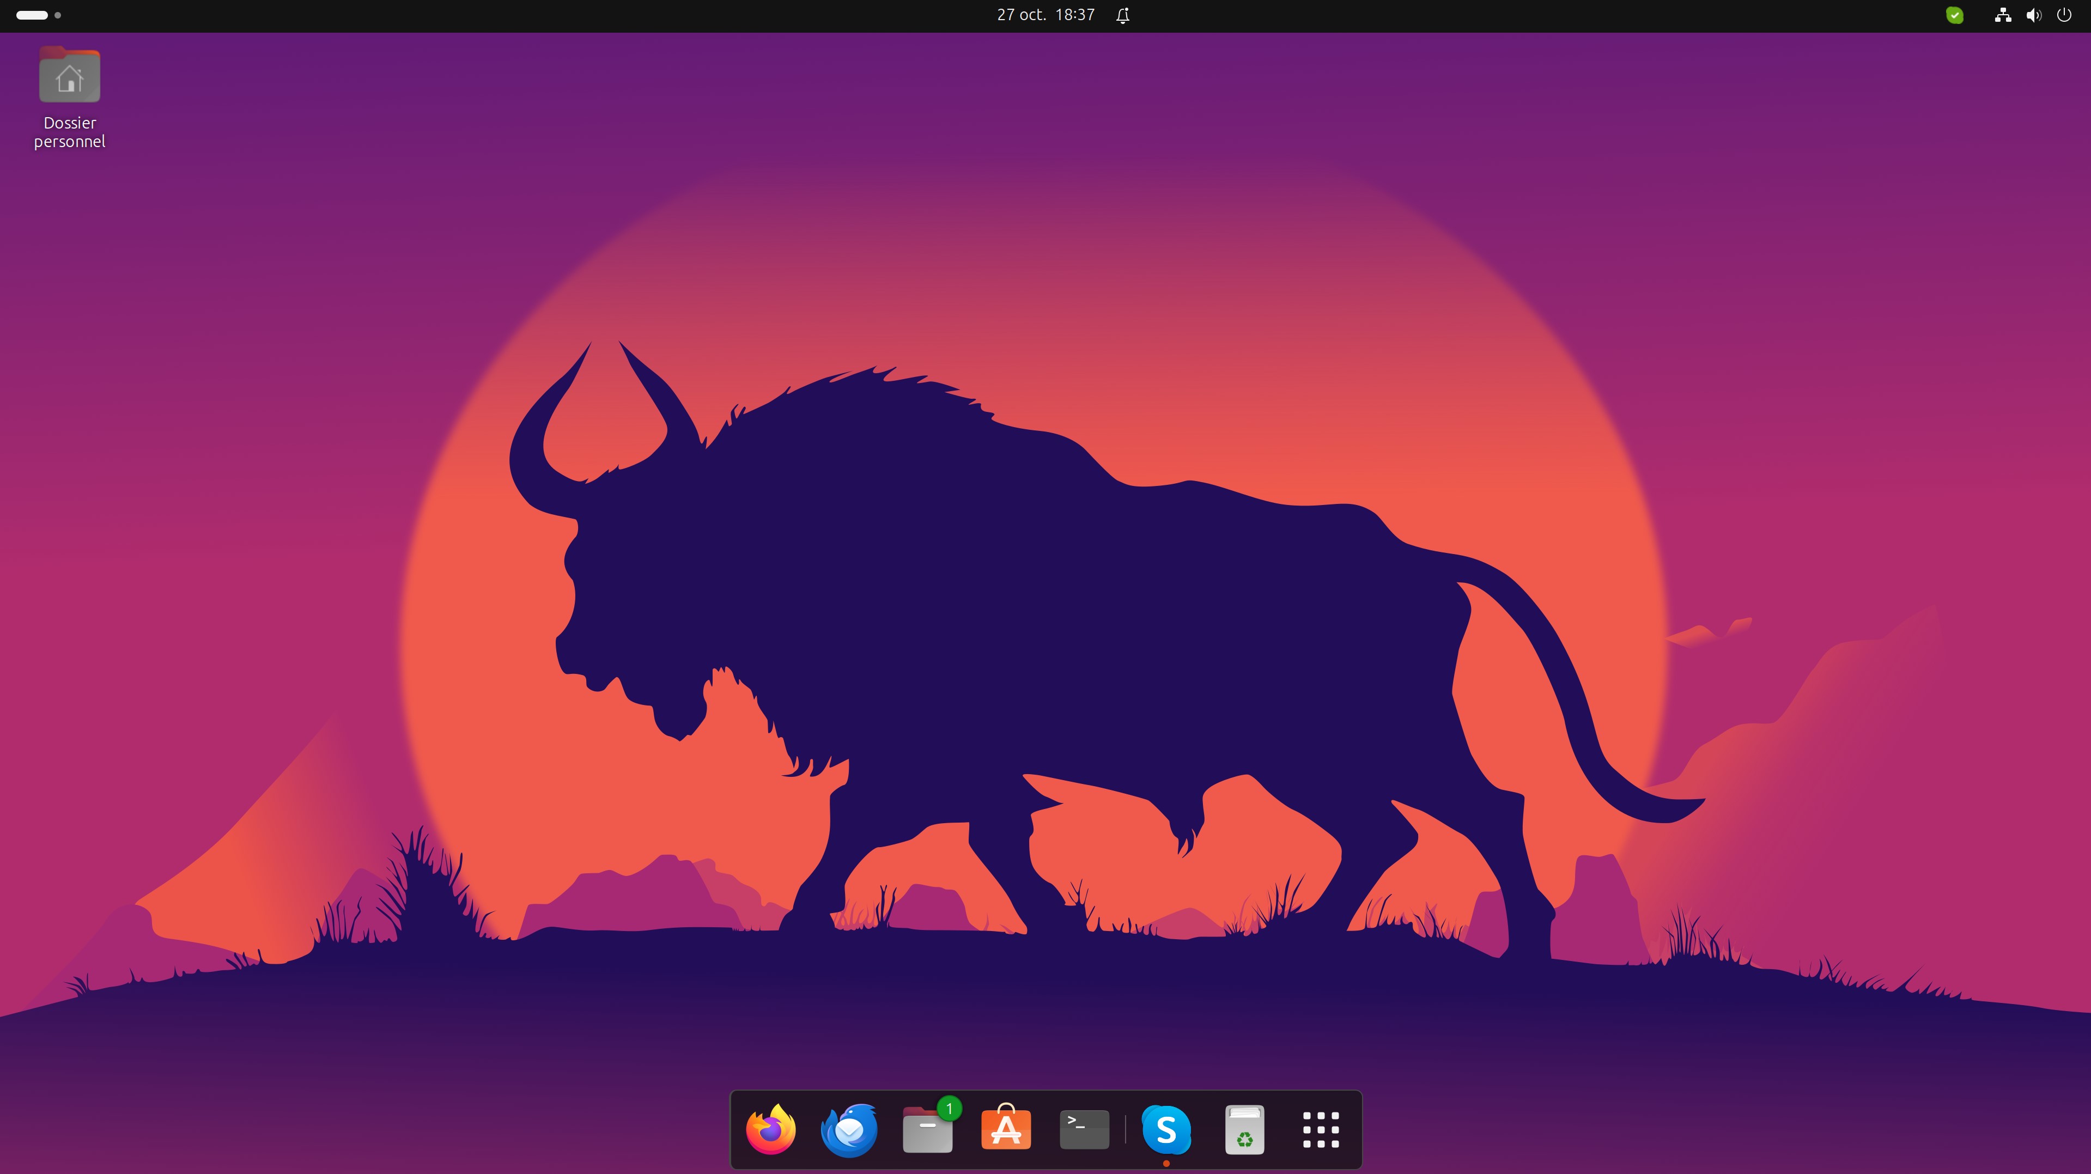Click the green update status indicator
2091x1174 pixels.
pyautogui.click(x=1955, y=15)
